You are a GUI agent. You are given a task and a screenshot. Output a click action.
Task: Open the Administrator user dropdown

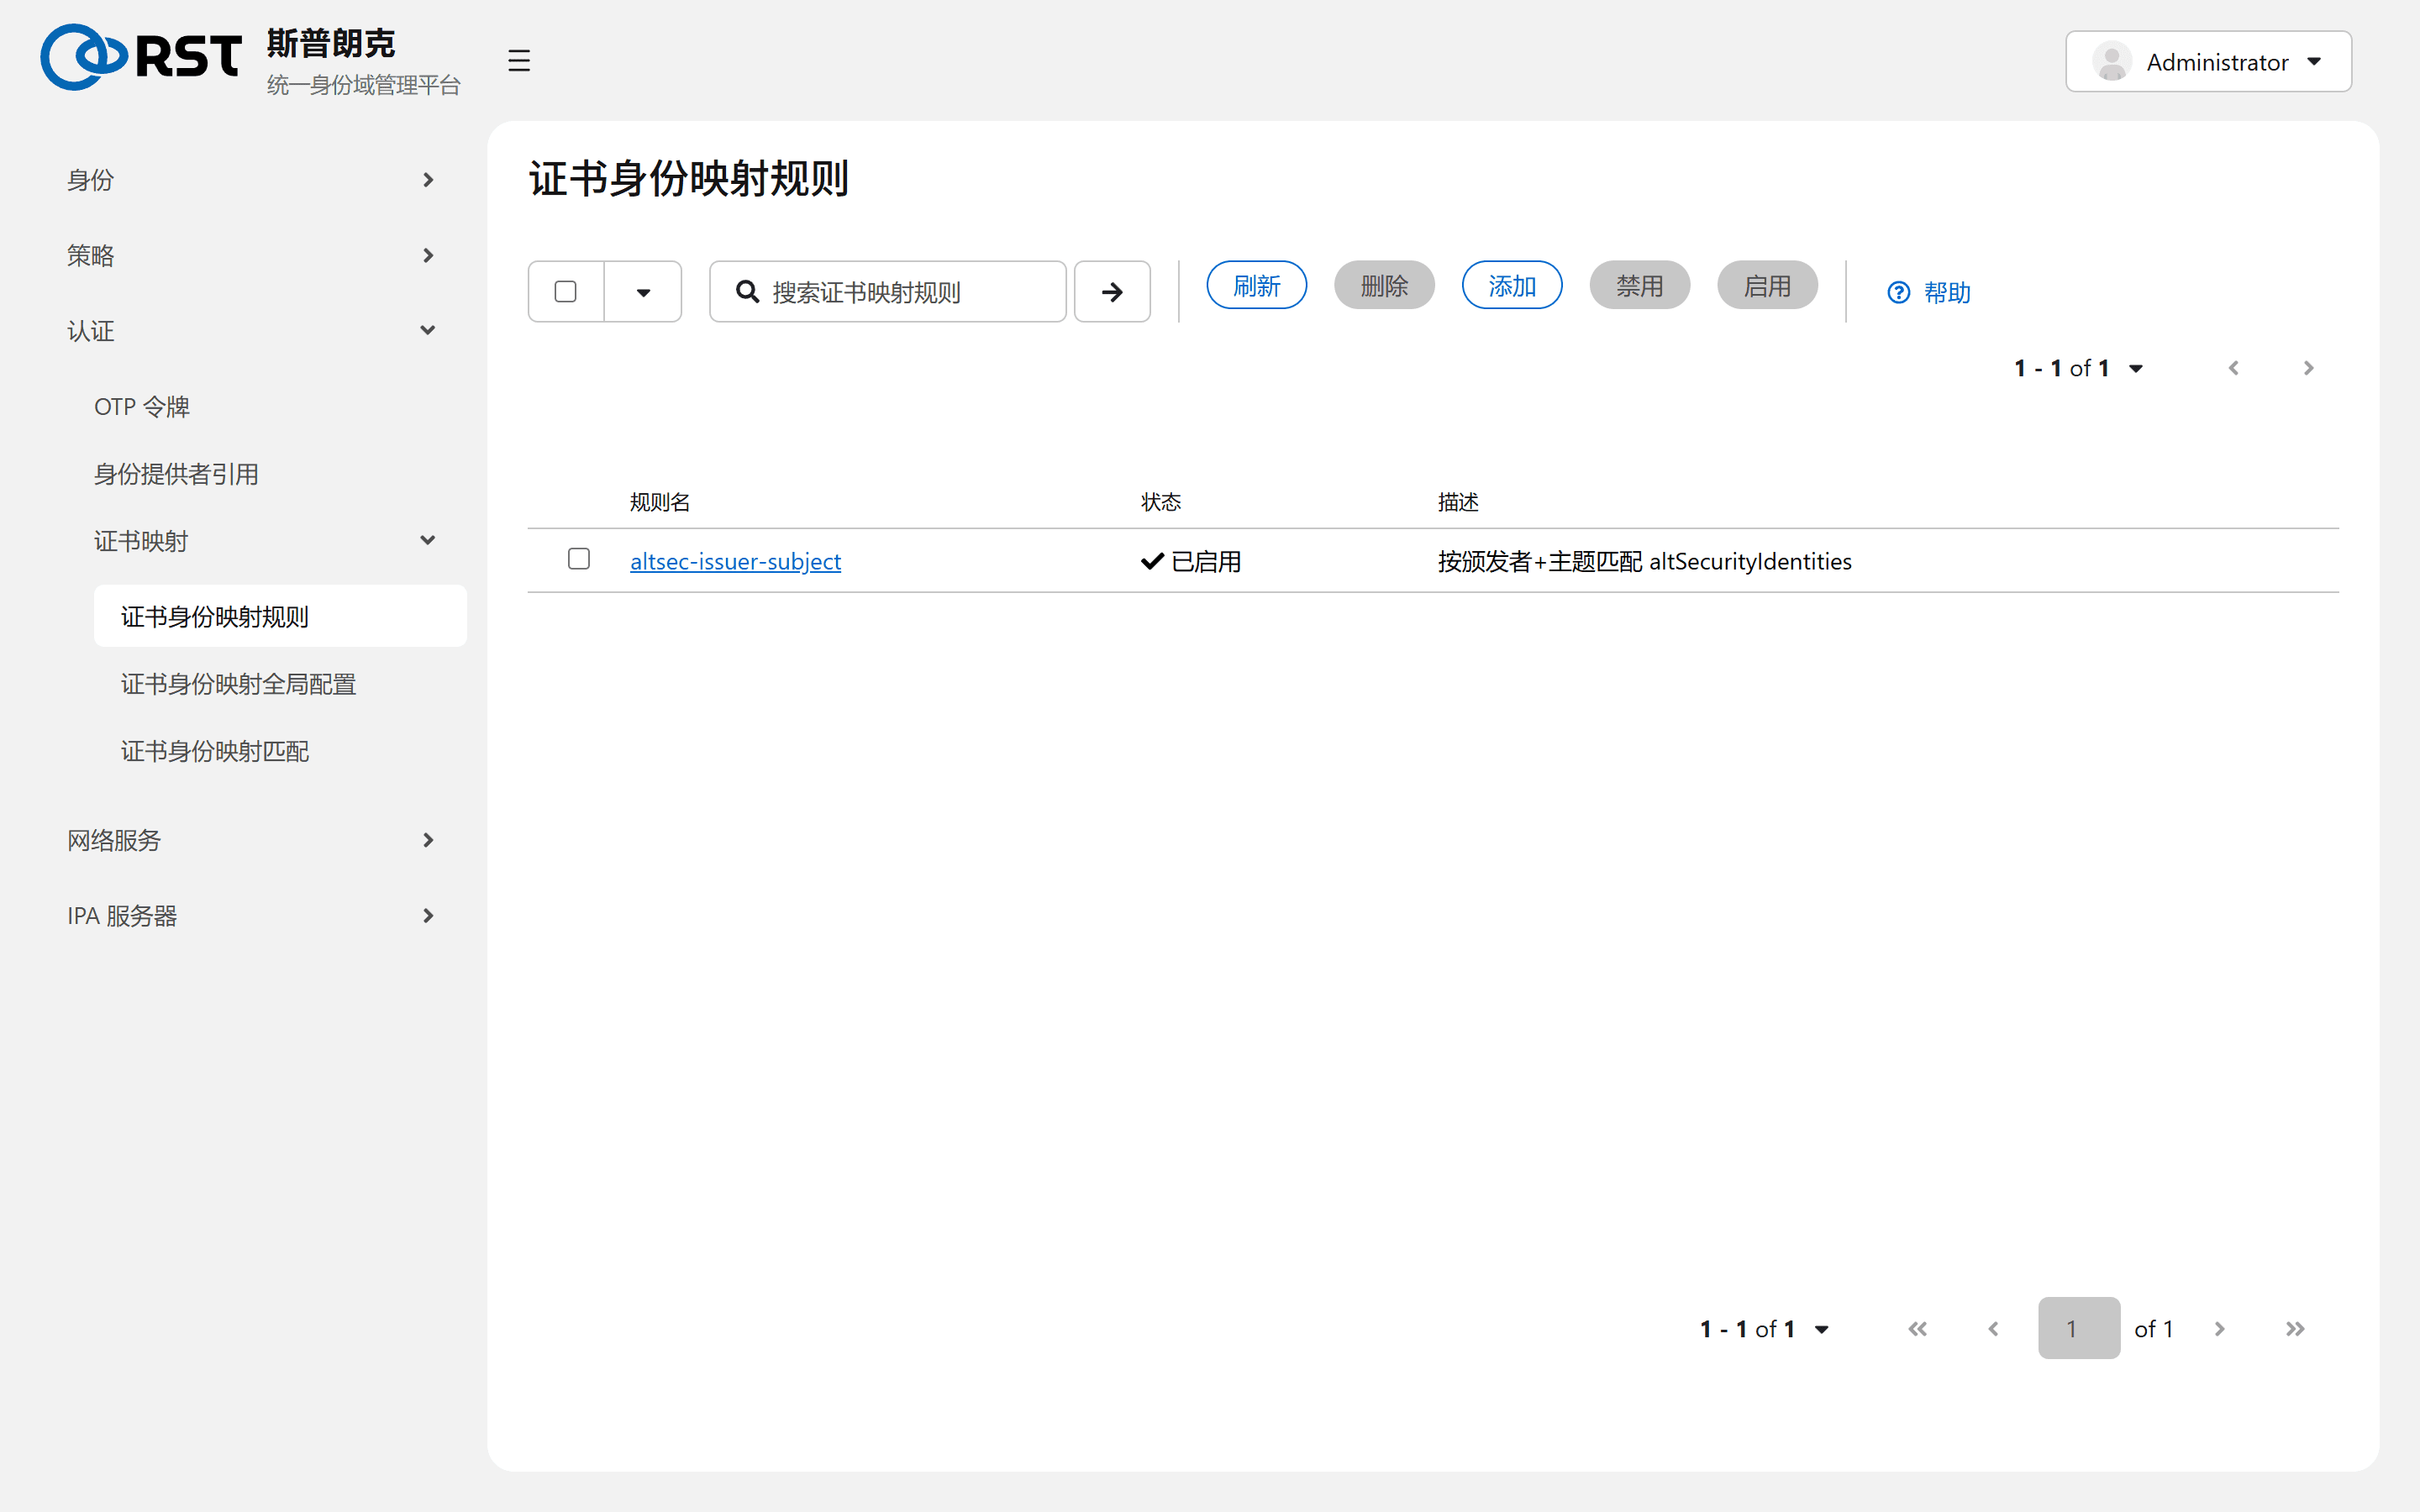pyautogui.click(x=2208, y=62)
